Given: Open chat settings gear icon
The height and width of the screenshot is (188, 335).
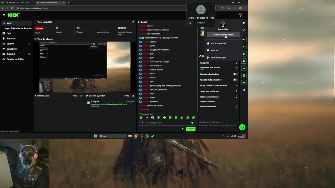Looking at the screenshot, I should pyautogui.click(x=183, y=129).
